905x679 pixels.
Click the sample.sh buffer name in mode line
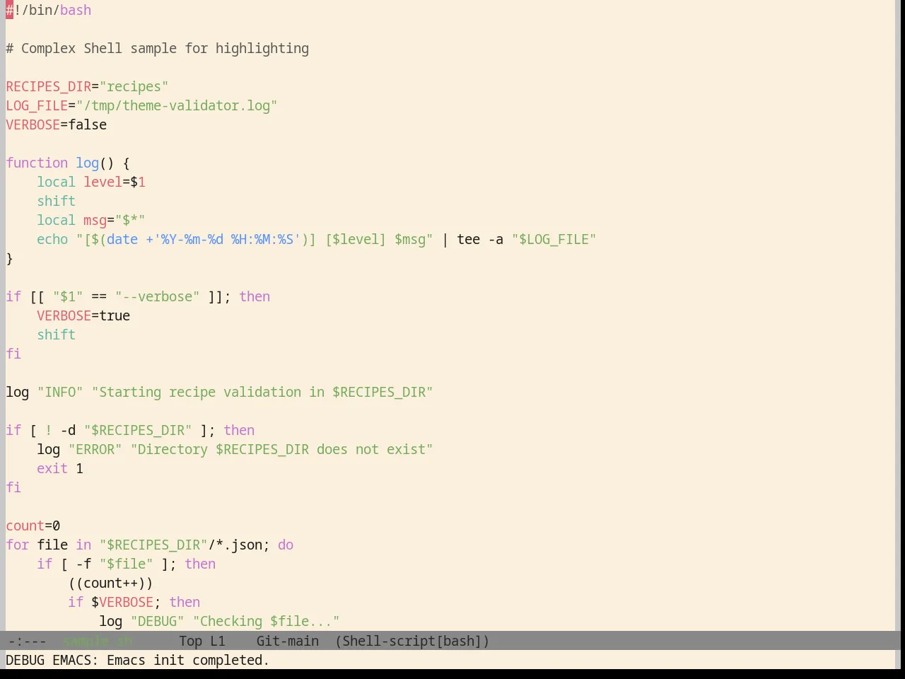pyautogui.click(x=98, y=641)
